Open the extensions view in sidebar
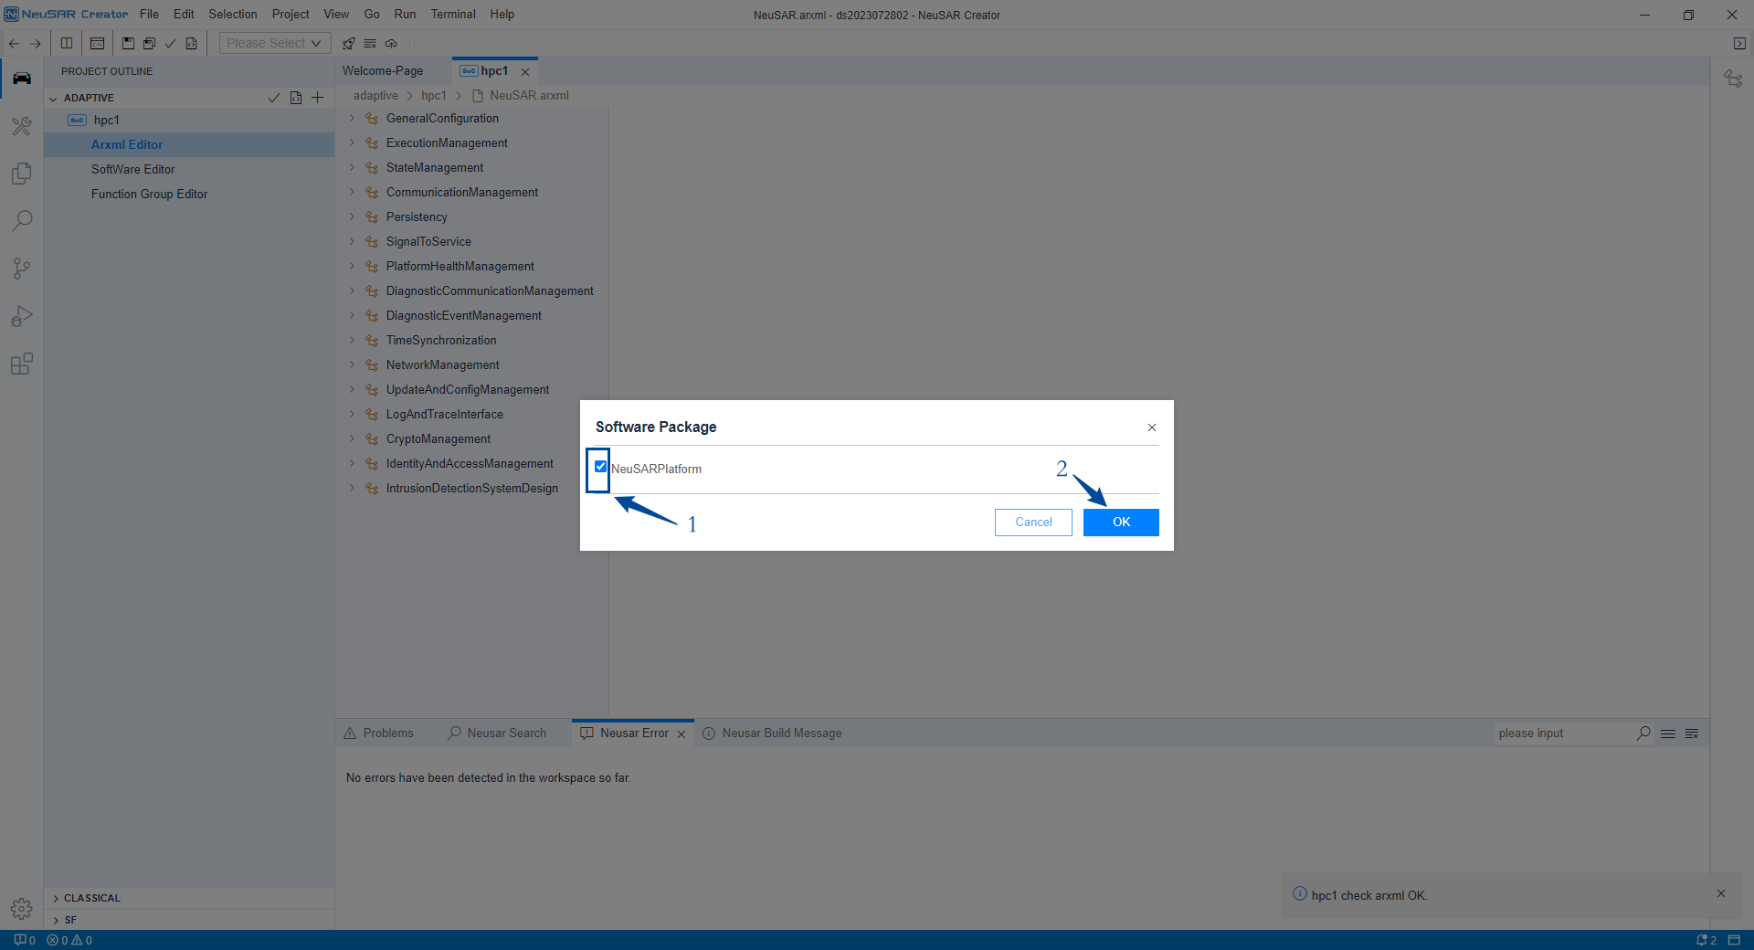This screenshot has height=950, width=1754. click(21, 364)
